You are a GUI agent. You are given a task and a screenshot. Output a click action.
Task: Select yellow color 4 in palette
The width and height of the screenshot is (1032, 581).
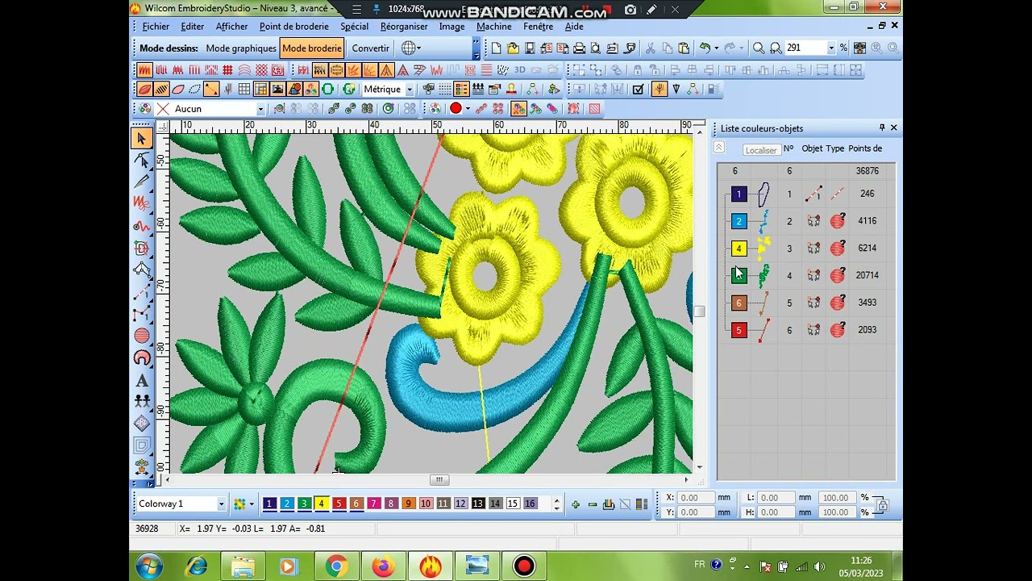tap(321, 504)
